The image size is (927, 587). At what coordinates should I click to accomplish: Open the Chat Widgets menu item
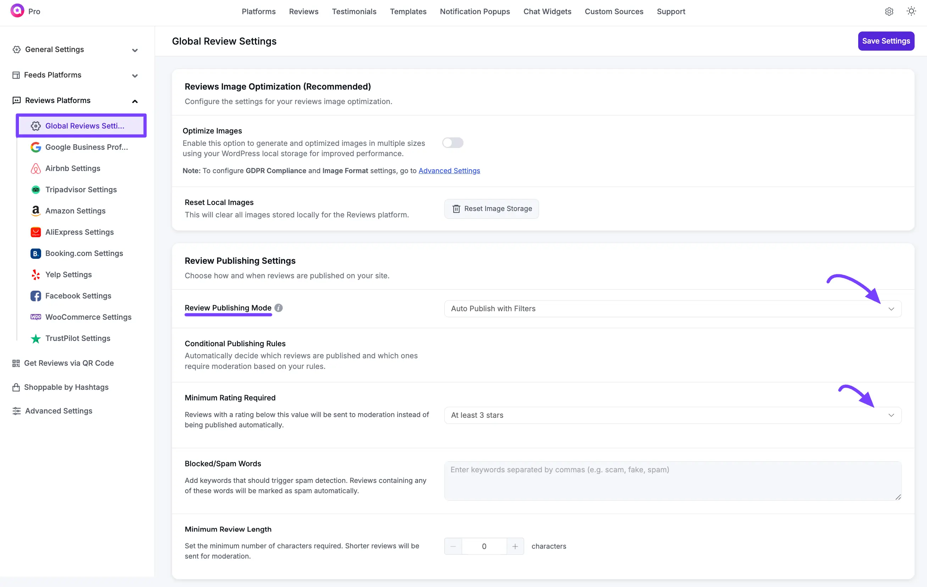547,12
